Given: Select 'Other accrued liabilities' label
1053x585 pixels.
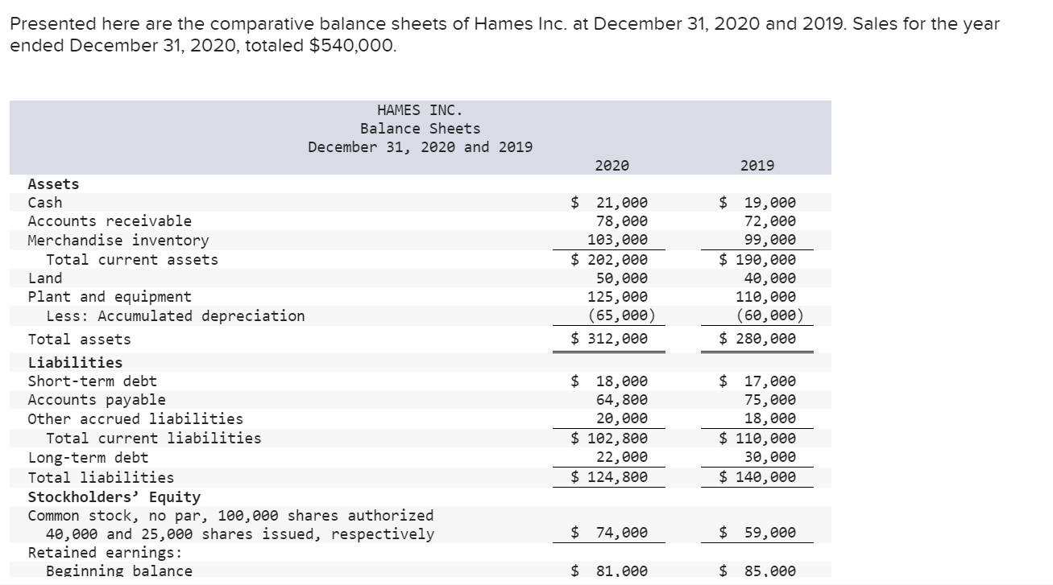Looking at the screenshot, I should point(135,419).
